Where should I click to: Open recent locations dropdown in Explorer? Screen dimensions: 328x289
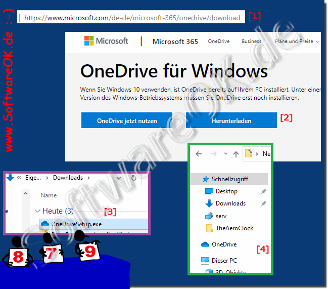coord(225,154)
